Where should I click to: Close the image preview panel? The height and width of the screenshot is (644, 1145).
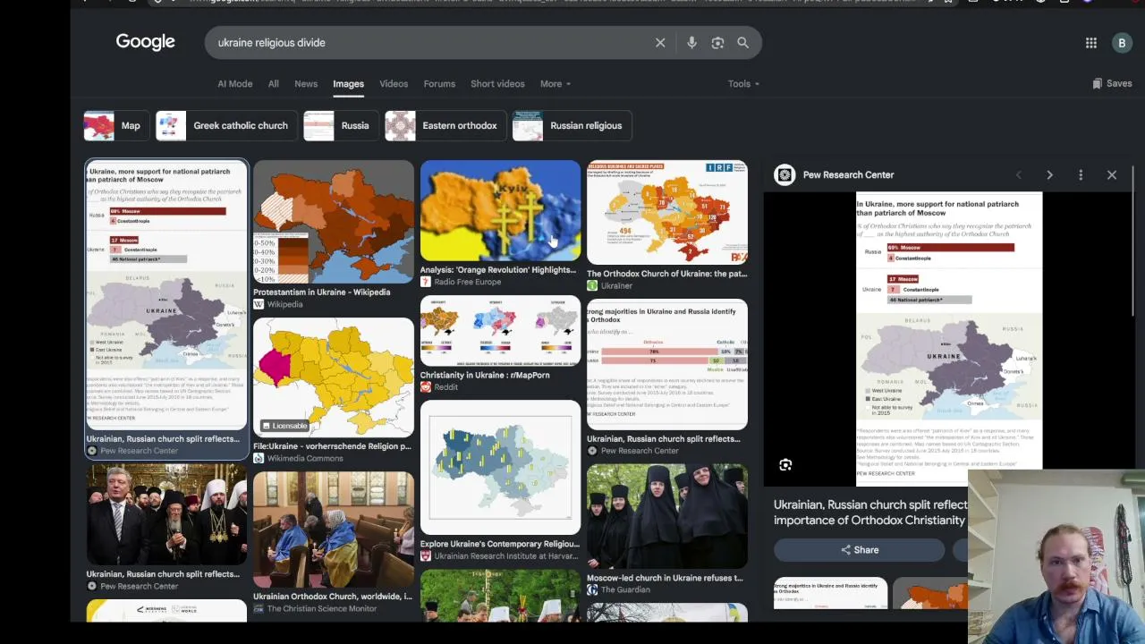click(1112, 175)
